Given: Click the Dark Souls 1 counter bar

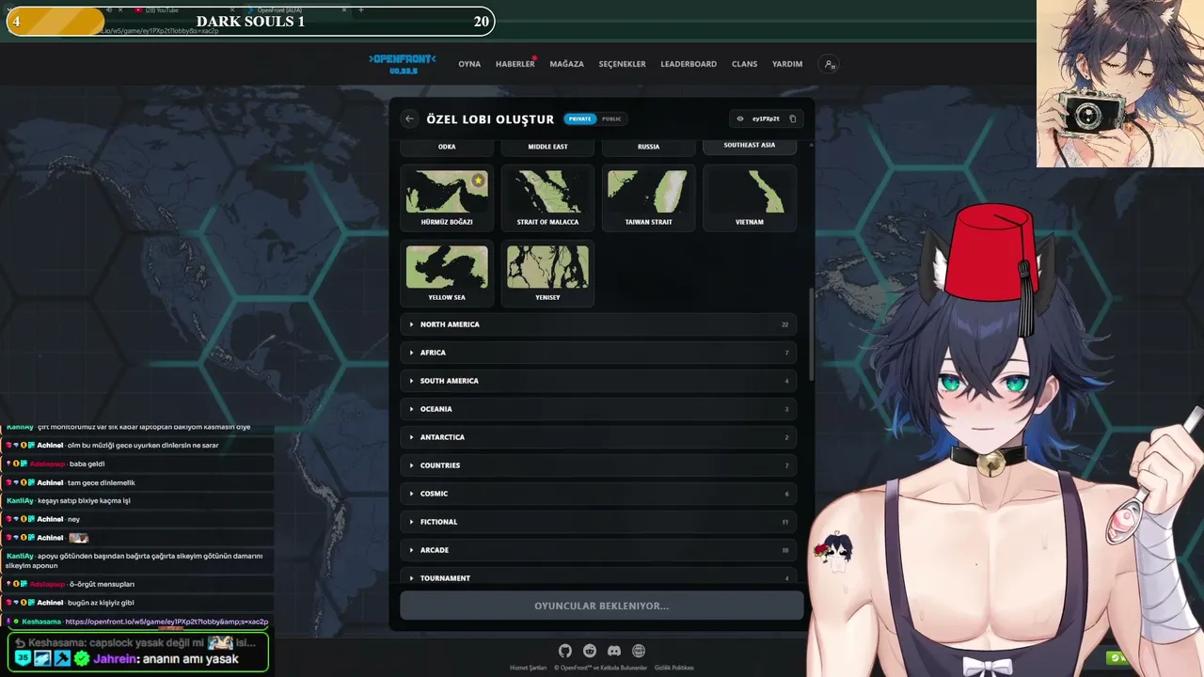Looking at the screenshot, I should coord(250,22).
